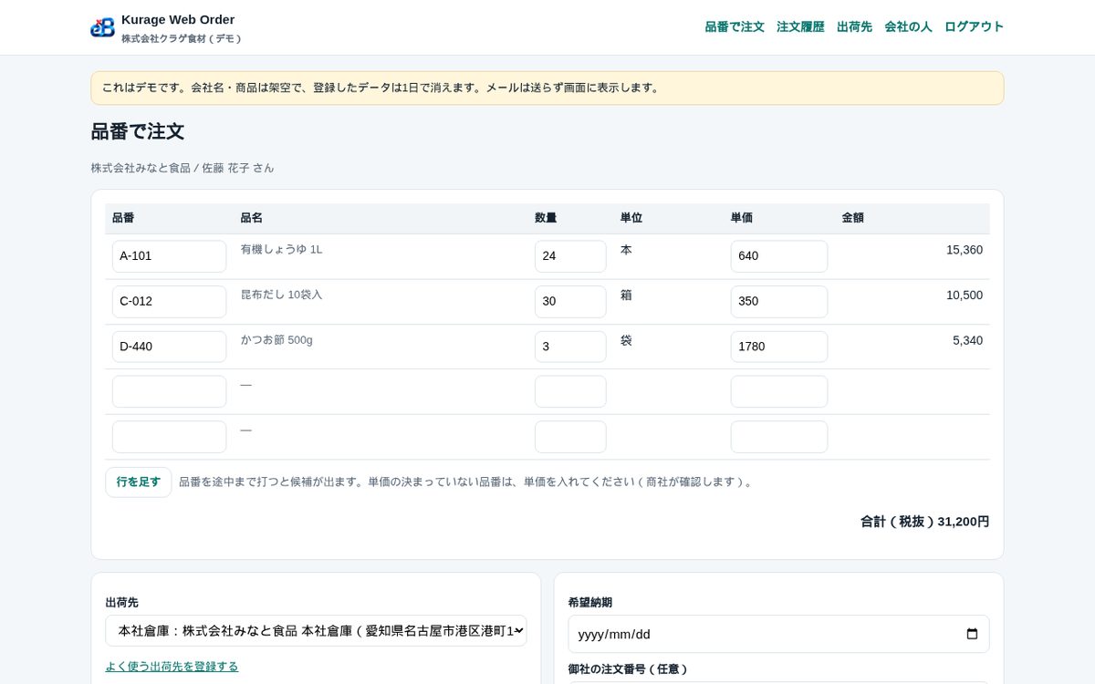
Task: Focus the 品番 field containing C-012
Action: point(169,302)
